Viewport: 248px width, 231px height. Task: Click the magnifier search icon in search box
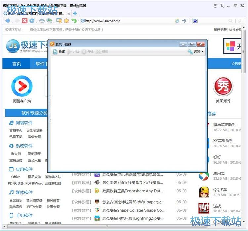230,21
